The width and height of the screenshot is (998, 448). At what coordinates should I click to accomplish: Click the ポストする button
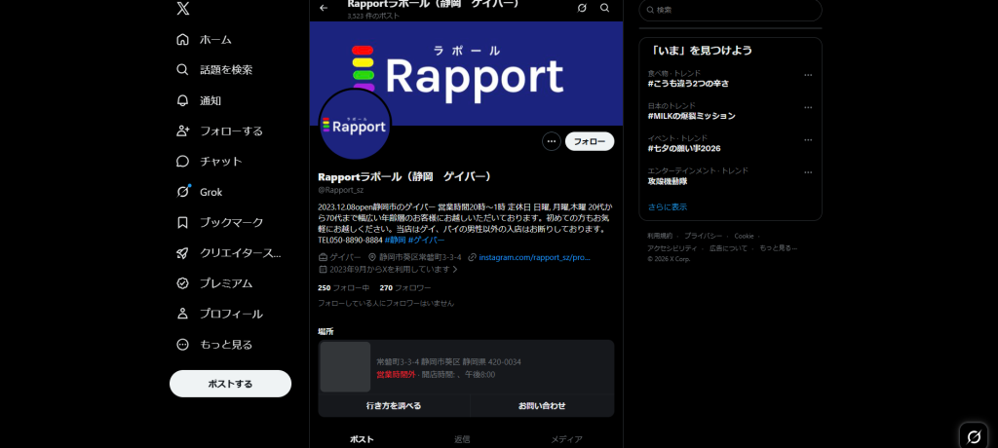[230, 384]
